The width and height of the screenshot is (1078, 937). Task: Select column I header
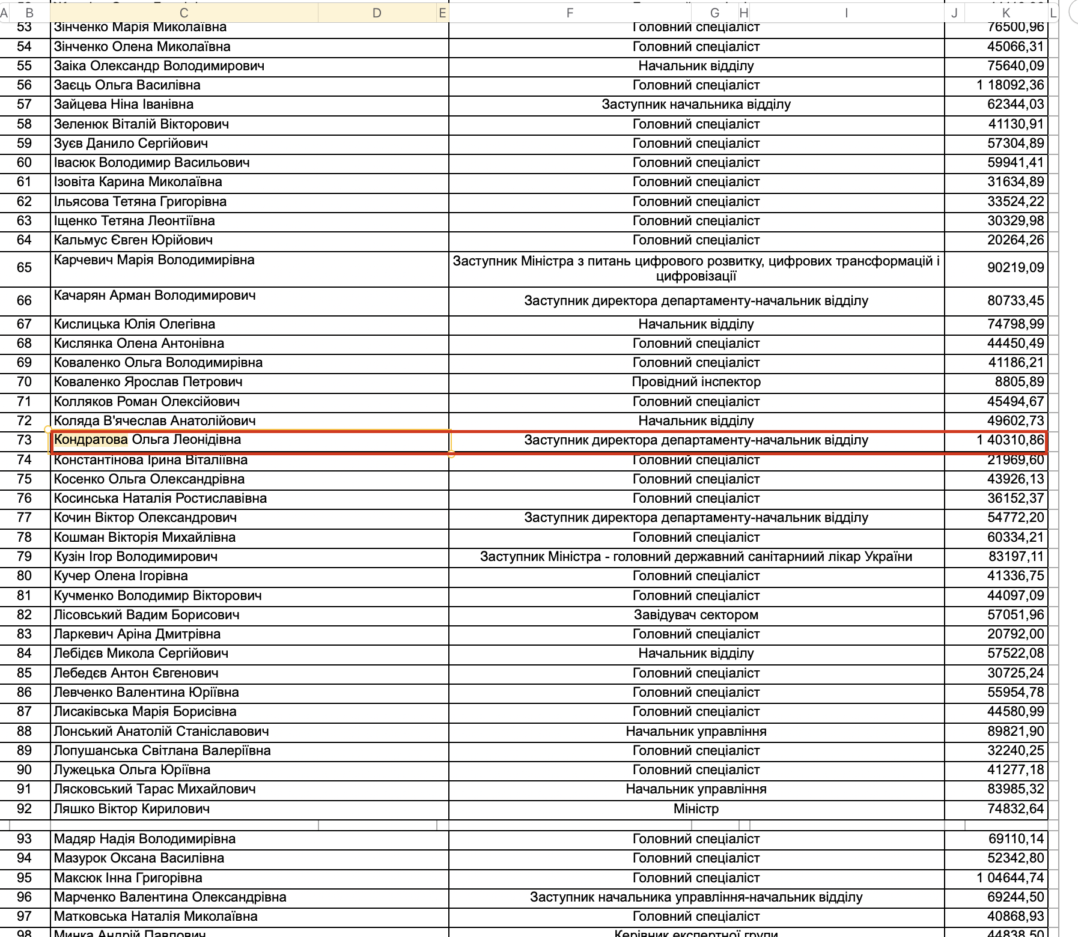point(846,13)
